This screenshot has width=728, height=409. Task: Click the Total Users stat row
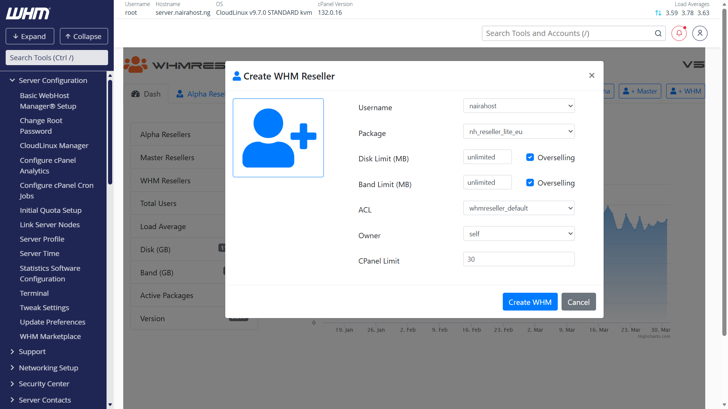(178, 203)
